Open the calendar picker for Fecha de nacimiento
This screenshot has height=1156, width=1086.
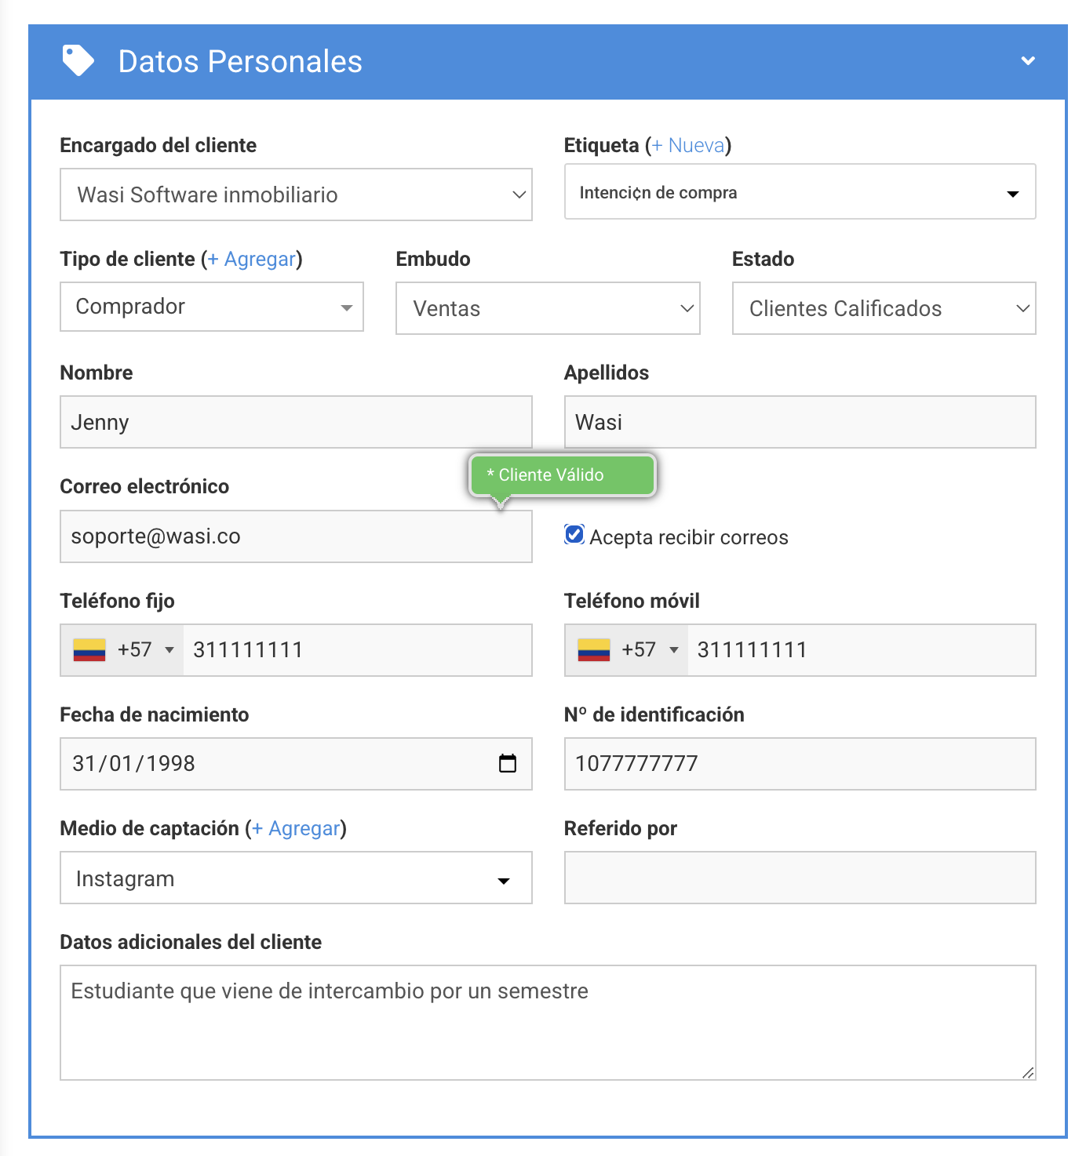(x=508, y=763)
